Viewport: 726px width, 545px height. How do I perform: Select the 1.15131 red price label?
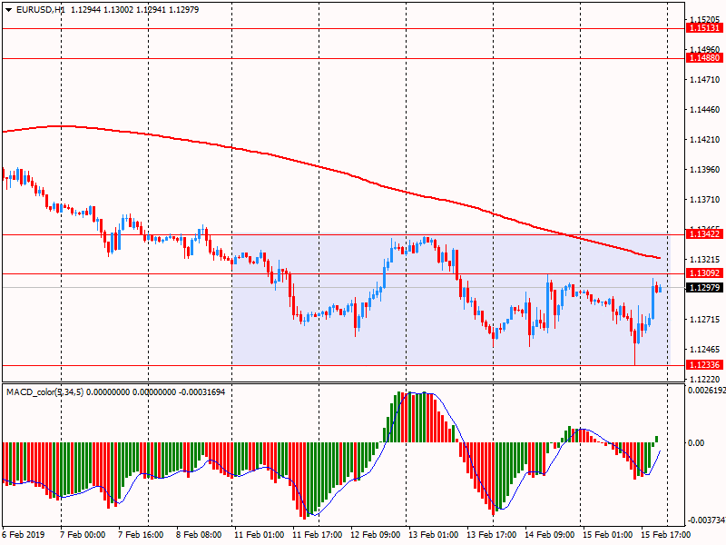(x=705, y=28)
